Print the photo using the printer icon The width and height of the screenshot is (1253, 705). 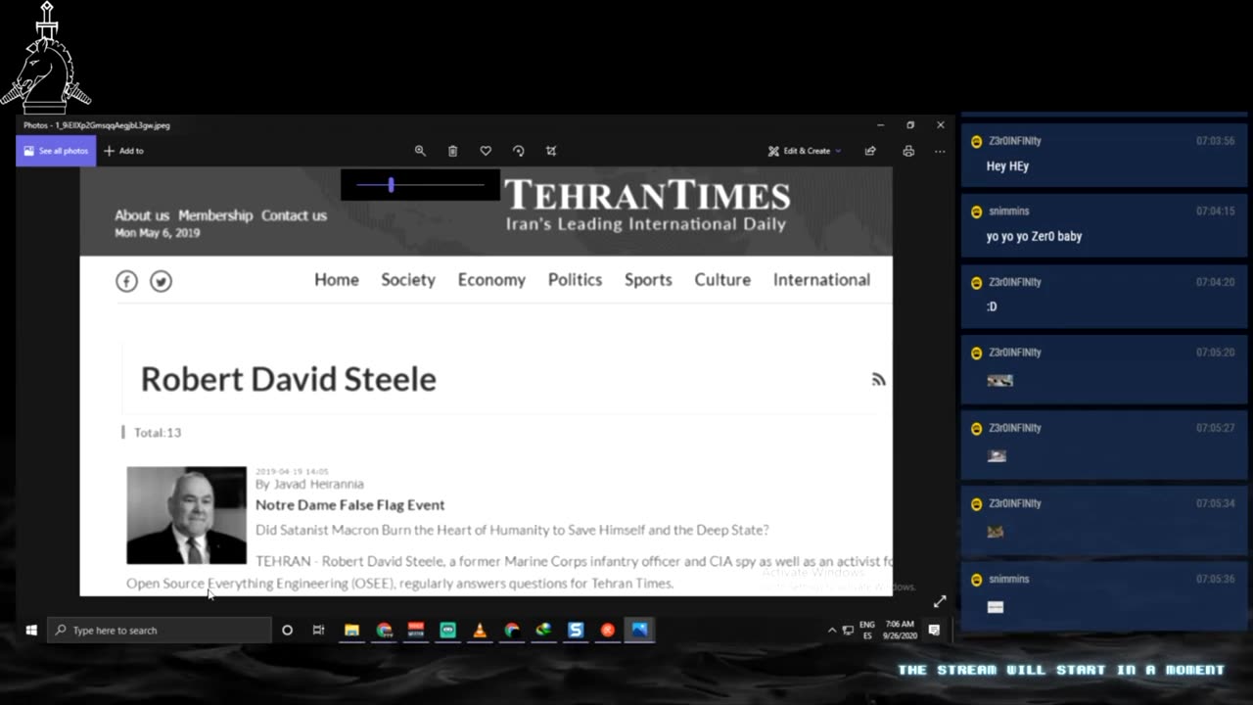[x=908, y=151]
